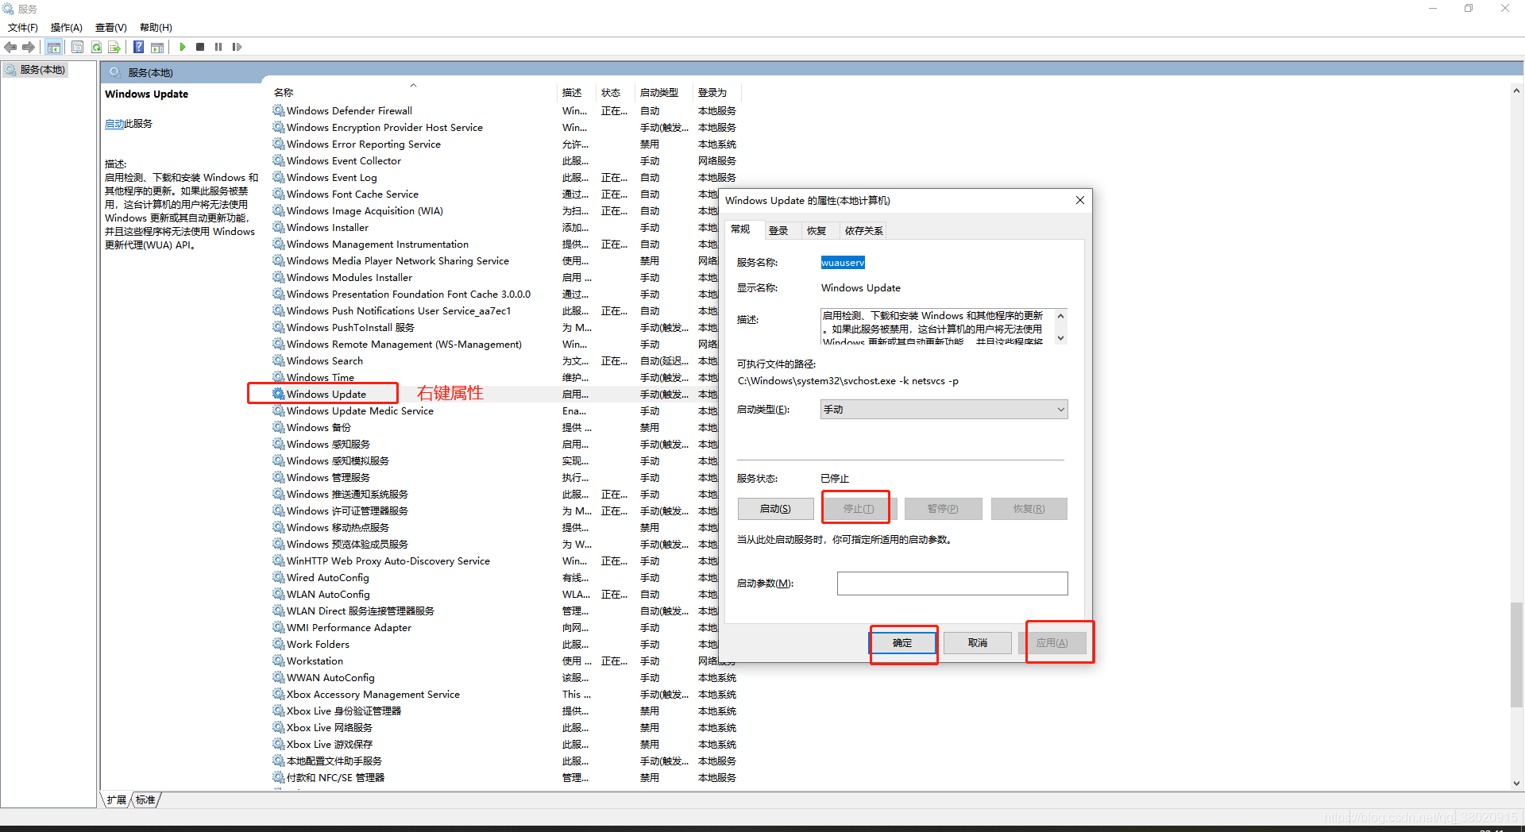Viewport: 1525px width, 832px height.
Task: Switch to the 依存关系 tab in the dialog
Action: pos(864,230)
